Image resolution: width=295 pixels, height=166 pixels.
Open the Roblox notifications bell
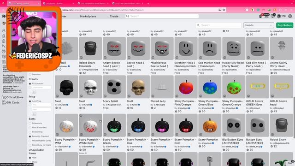(x=260, y=16)
